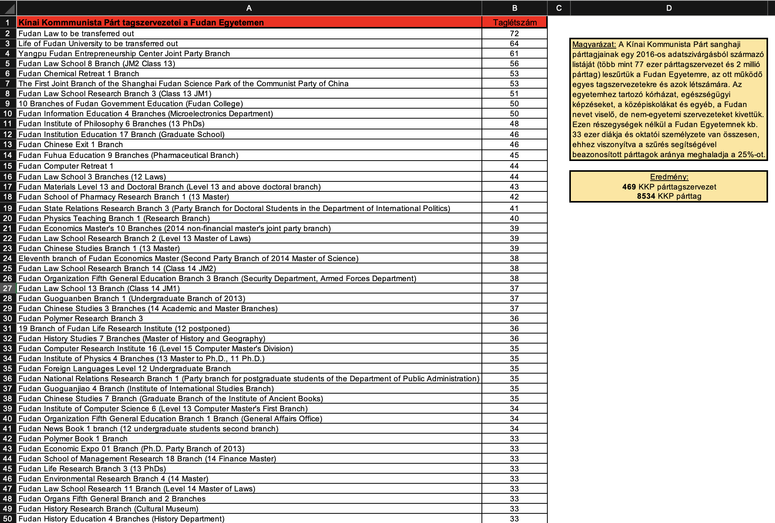Select row 1 header
The width and height of the screenshot is (775, 523).
(8, 22)
